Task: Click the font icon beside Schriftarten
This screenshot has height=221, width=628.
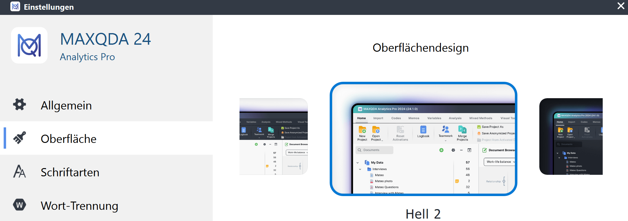Action: coord(20,171)
